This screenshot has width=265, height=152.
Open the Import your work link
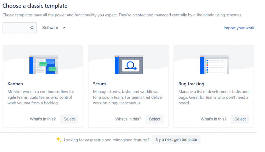click(239, 28)
